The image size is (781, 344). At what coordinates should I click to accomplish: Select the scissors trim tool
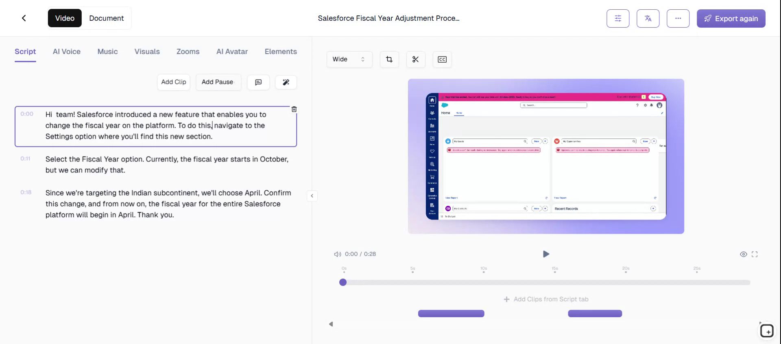415,59
